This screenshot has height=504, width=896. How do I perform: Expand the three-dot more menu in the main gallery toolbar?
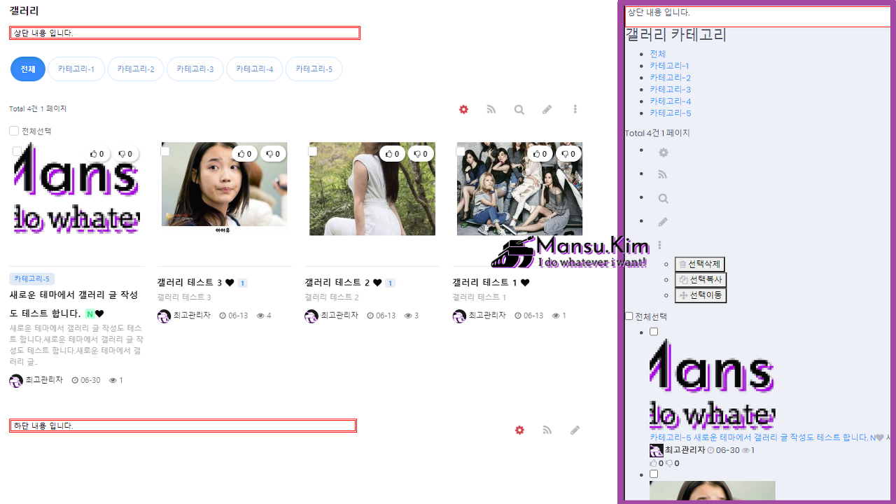tap(575, 109)
